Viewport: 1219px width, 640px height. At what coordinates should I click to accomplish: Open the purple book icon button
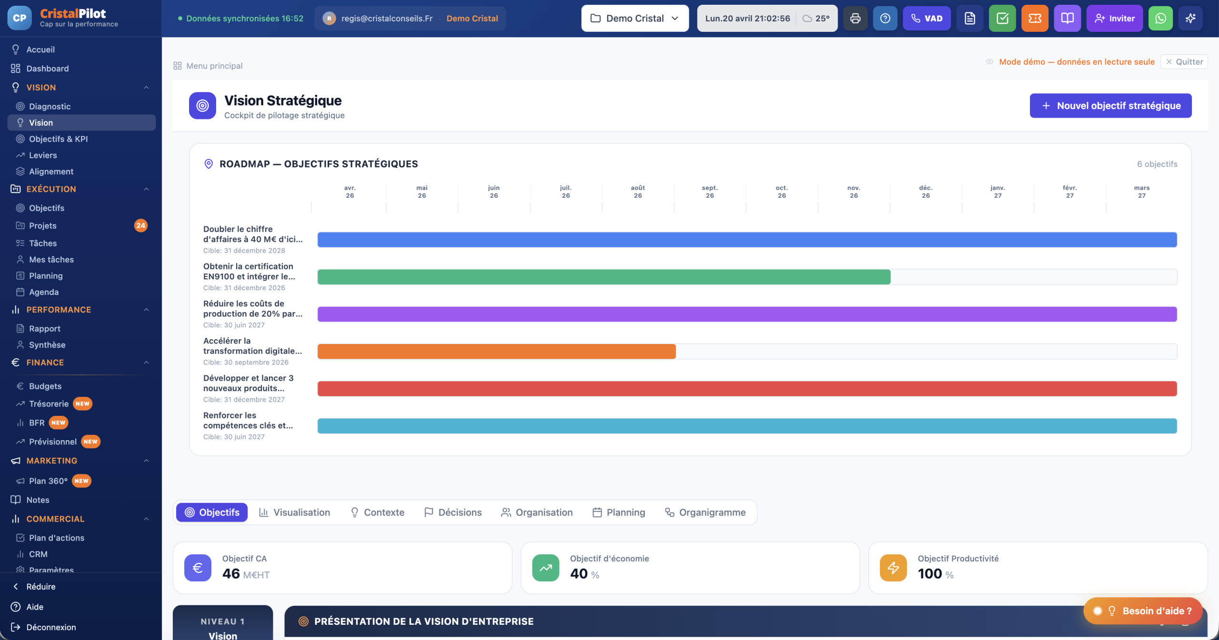click(1067, 19)
